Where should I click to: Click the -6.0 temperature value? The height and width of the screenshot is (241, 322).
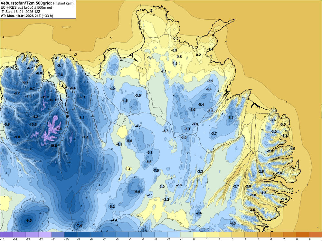coord(39,73)
